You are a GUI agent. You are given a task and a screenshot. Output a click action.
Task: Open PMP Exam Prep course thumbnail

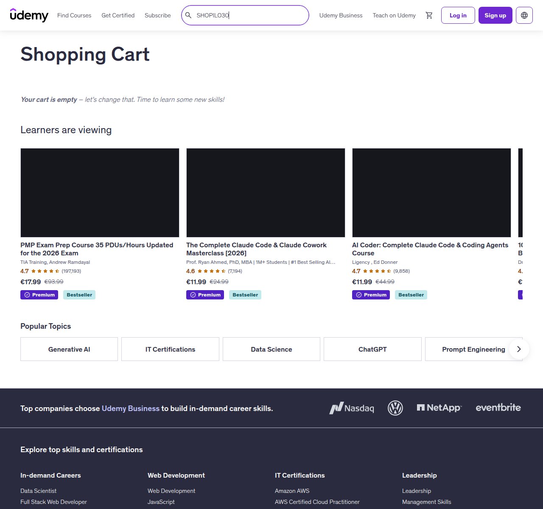[x=100, y=193]
